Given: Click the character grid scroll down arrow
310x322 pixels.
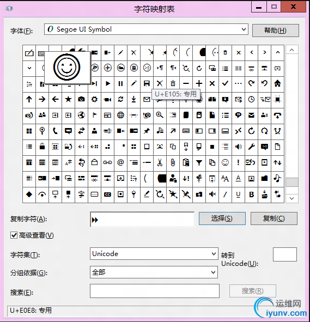Looking at the screenshot, I should point(291,198).
